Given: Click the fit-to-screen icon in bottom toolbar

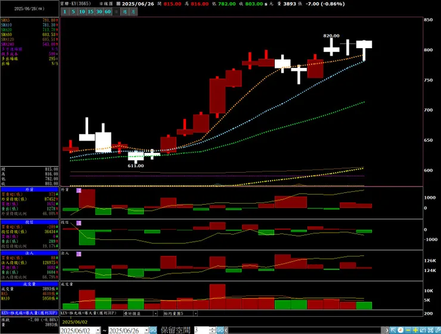Looking at the screenshot, I should pyautogui.click(x=430, y=330).
